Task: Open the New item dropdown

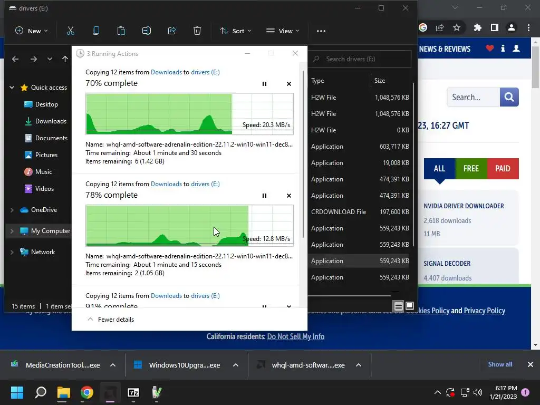Action: pyautogui.click(x=31, y=31)
